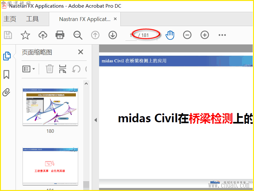
Task: Select the Hand pan tool
Action: pyautogui.click(x=170, y=35)
